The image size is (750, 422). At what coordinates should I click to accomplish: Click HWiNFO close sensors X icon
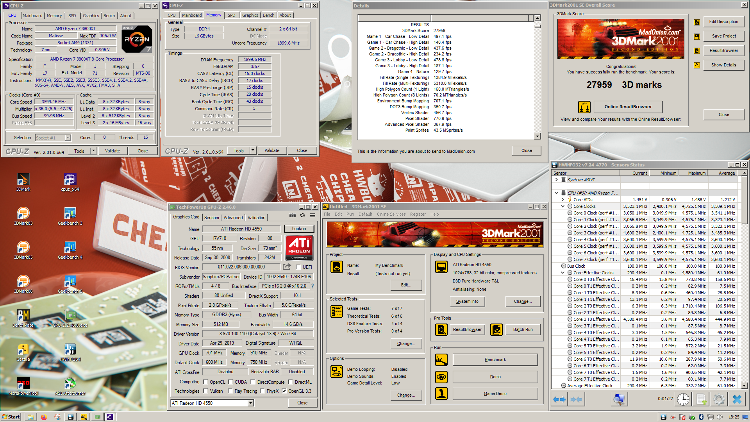tap(737, 399)
